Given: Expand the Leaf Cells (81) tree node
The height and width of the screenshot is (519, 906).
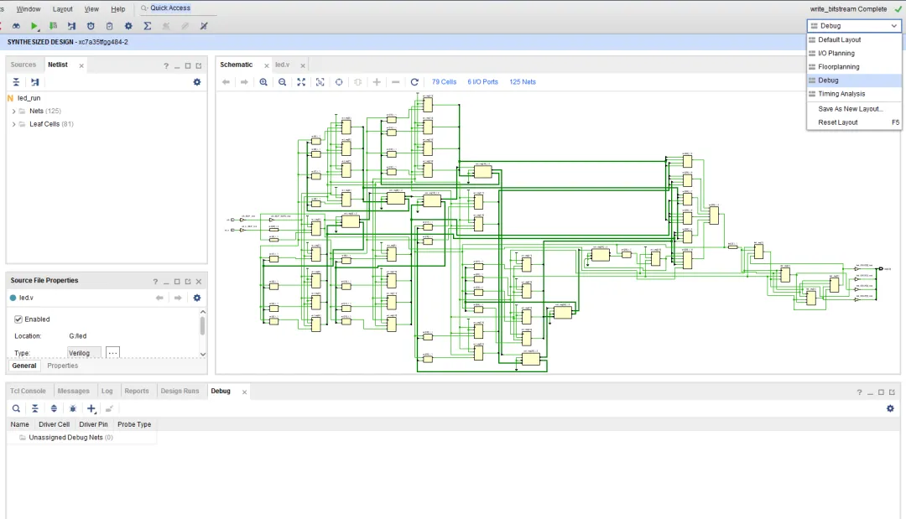Looking at the screenshot, I should tap(14, 124).
